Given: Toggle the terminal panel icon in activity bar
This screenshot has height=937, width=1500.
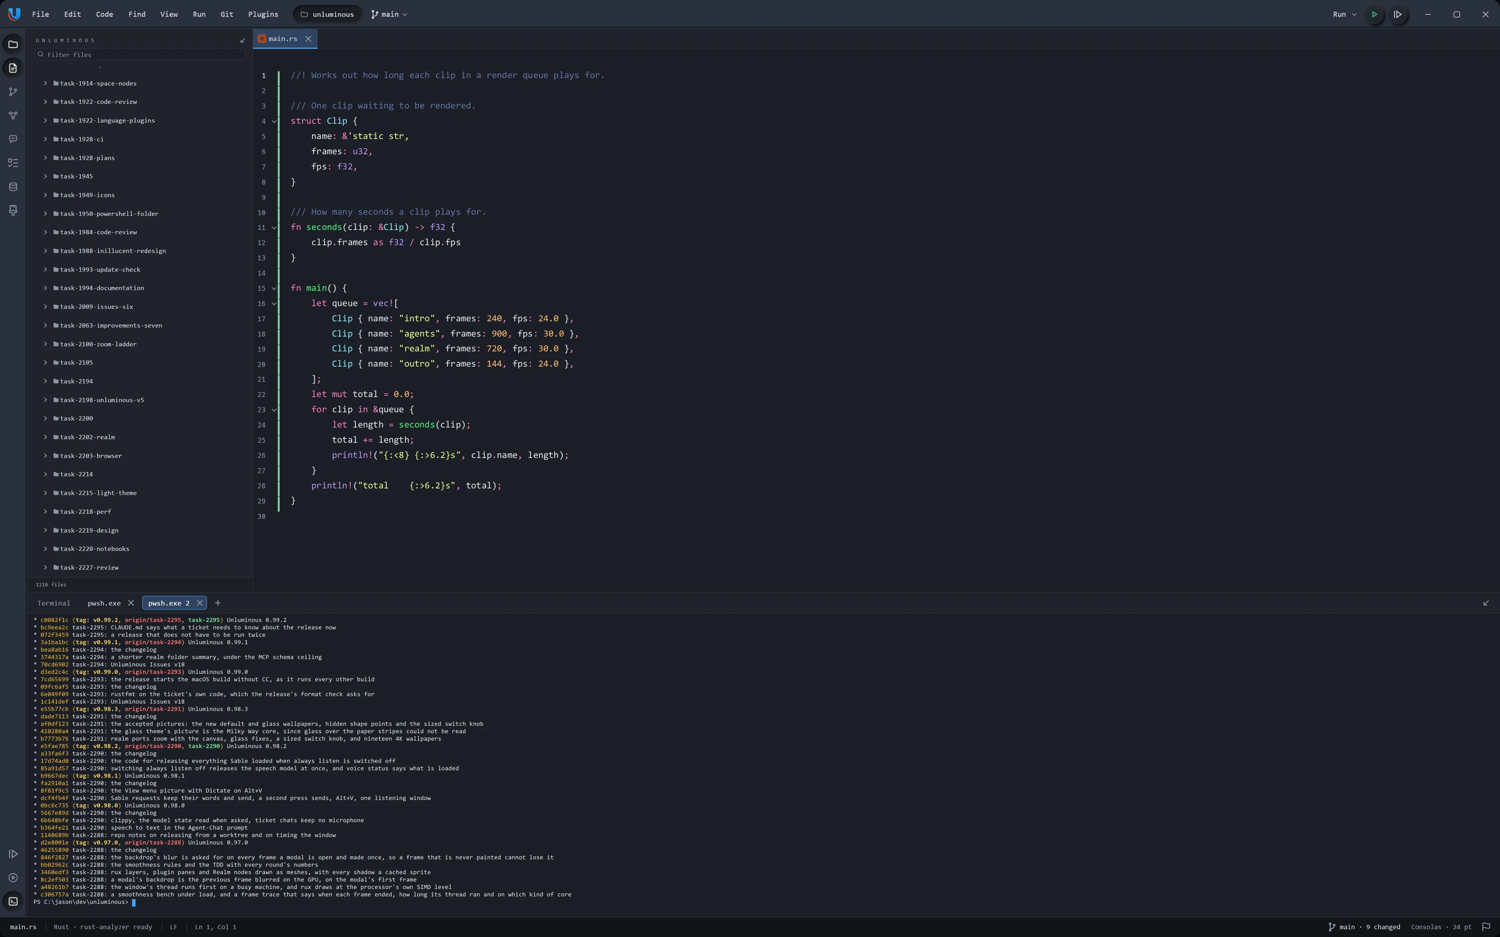Looking at the screenshot, I should click(13, 901).
